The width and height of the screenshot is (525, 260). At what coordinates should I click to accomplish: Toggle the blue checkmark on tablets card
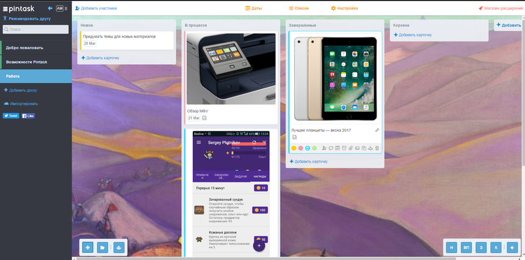point(308,148)
